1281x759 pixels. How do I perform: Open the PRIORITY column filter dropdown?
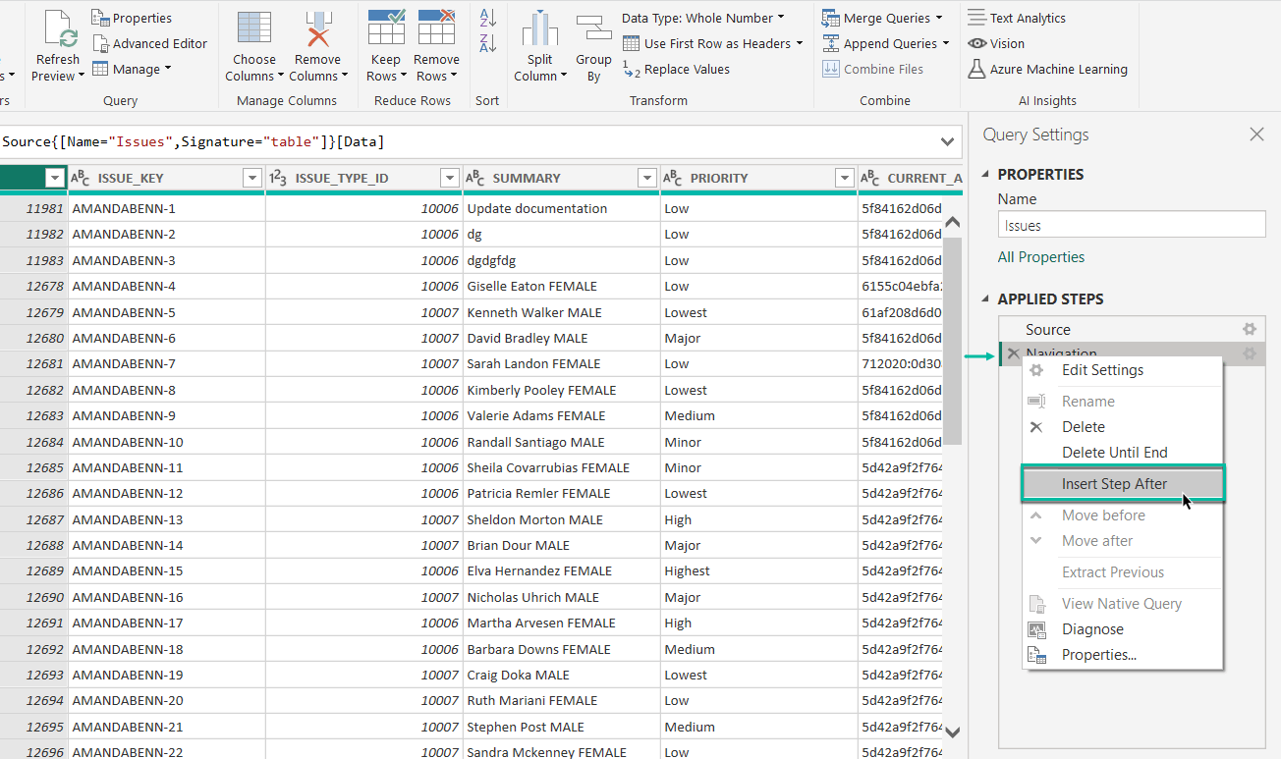click(x=844, y=178)
